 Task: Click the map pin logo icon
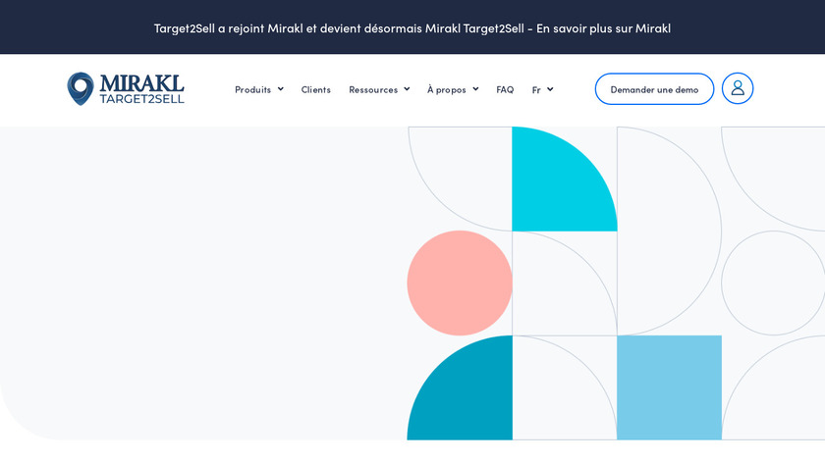pyautogui.click(x=81, y=88)
